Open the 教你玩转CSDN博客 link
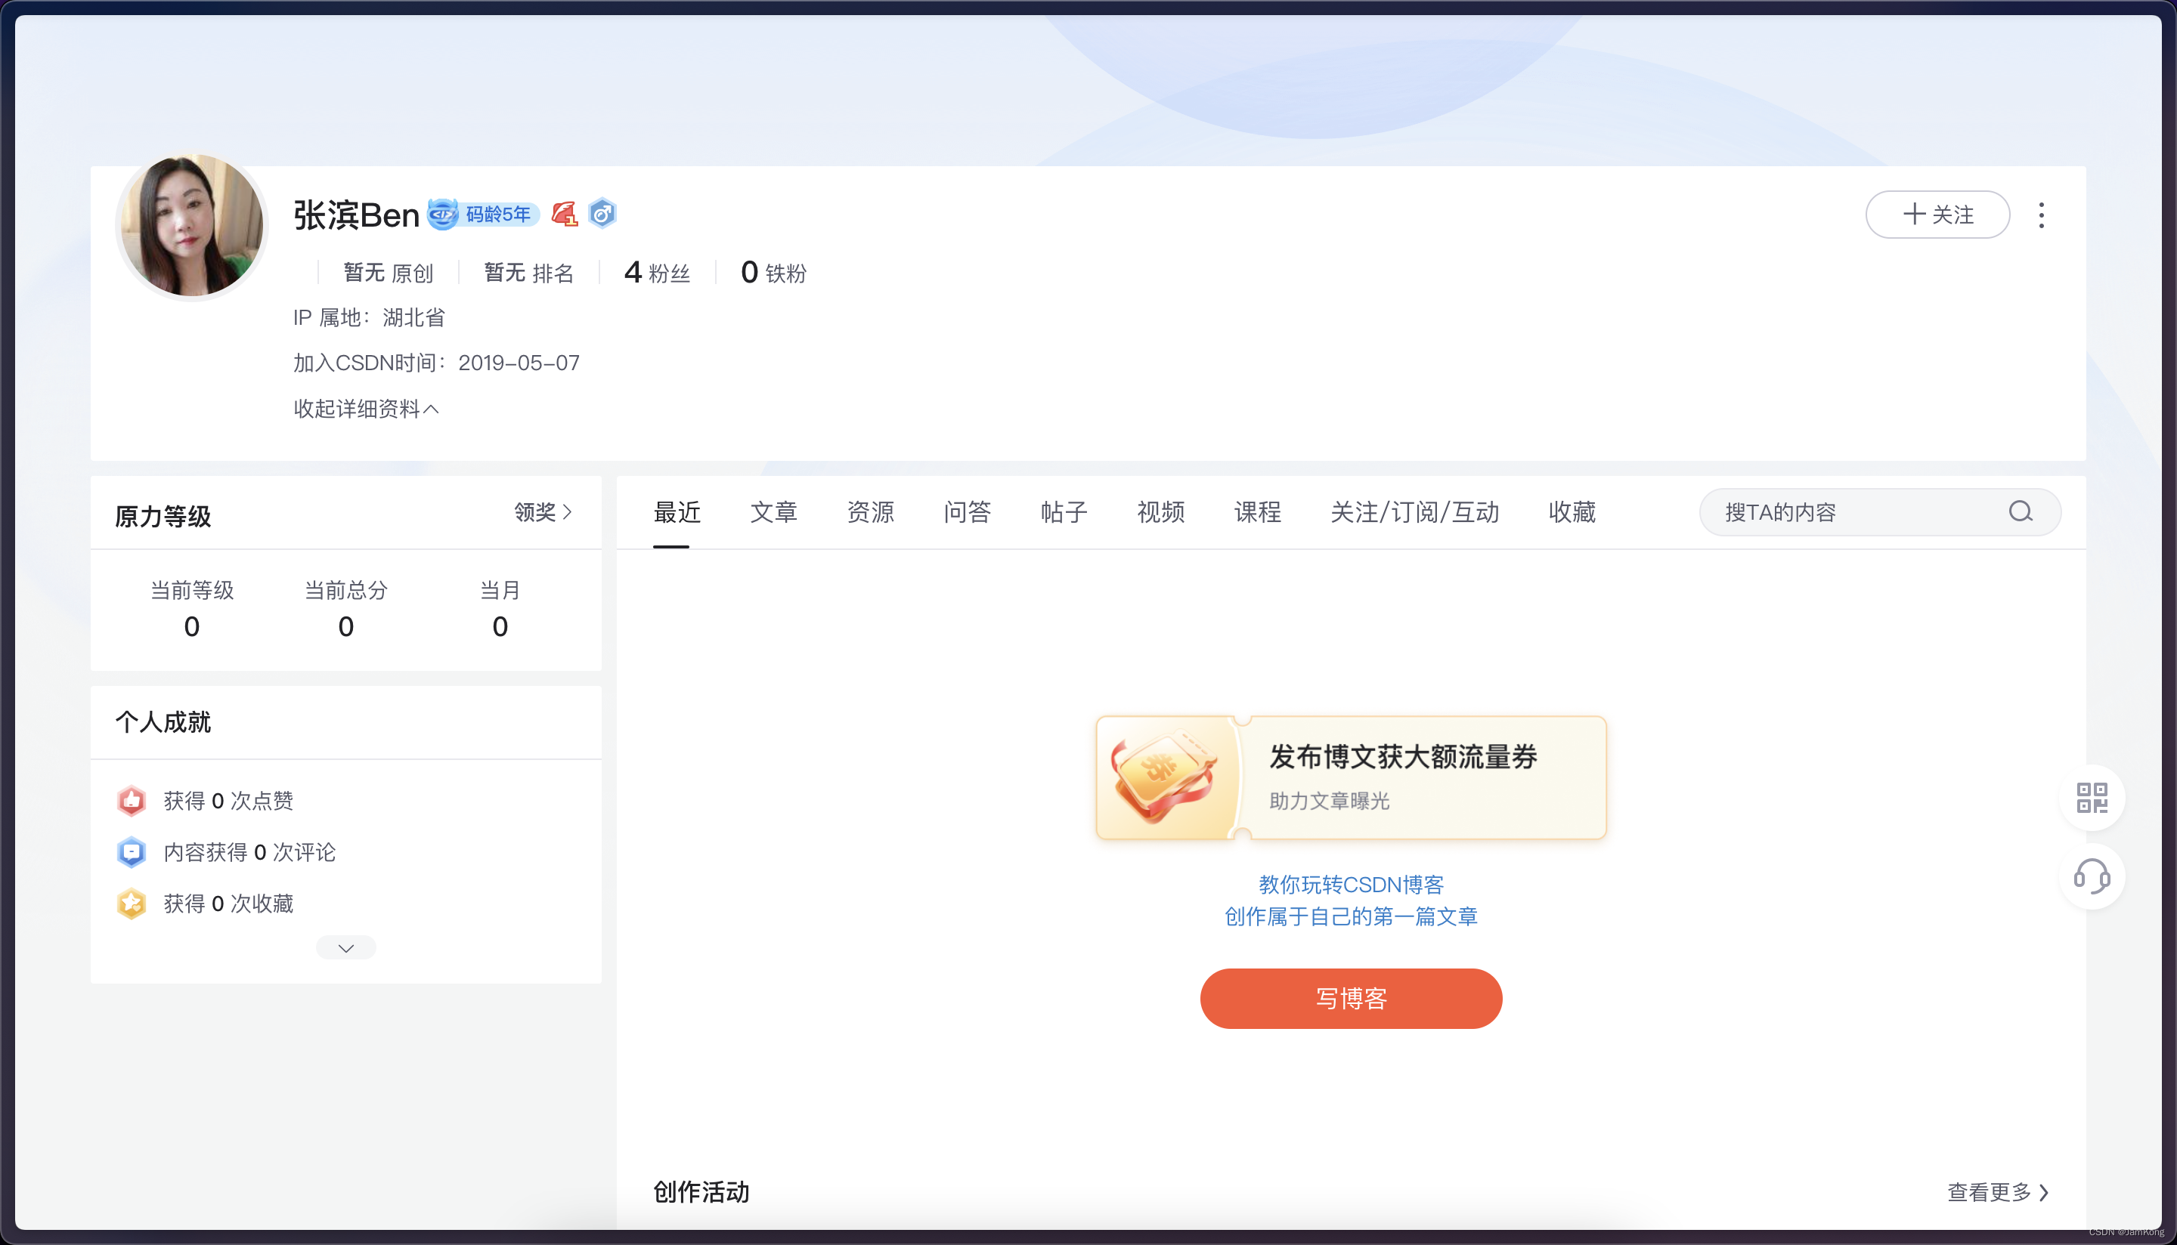The height and width of the screenshot is (1245, 2177). [1351, 884]
